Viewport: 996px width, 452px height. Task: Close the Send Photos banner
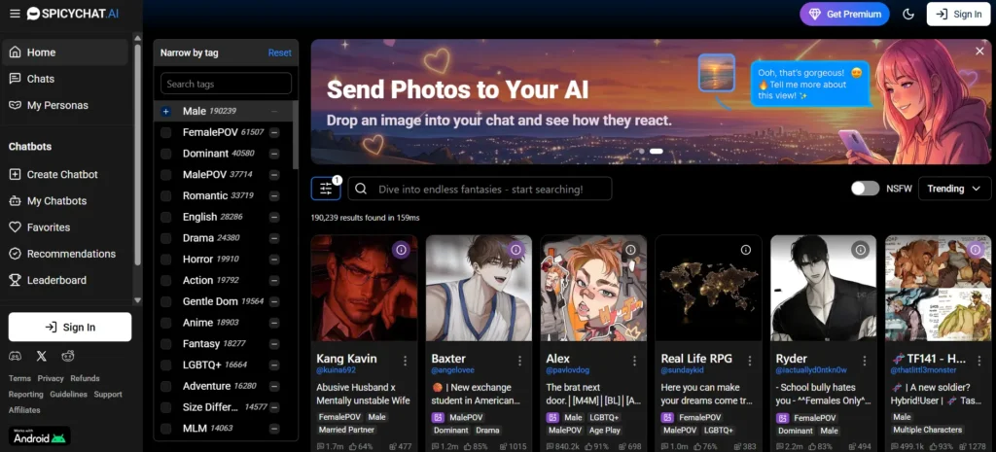(979, 51)
